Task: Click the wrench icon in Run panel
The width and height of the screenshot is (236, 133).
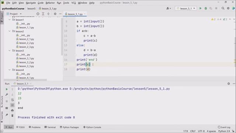Action: (7, 95)
